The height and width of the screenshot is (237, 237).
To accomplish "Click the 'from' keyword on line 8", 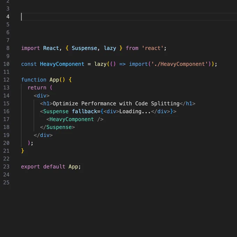I will (132, 48).
